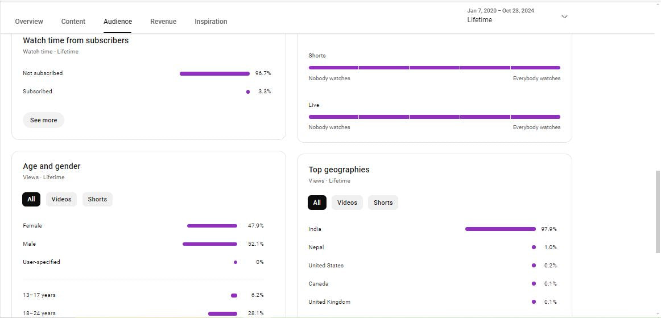Select Videos filter in Age and gender
Image resolution: width=661 pixels, height=318 pixels.
coord(61,199)
